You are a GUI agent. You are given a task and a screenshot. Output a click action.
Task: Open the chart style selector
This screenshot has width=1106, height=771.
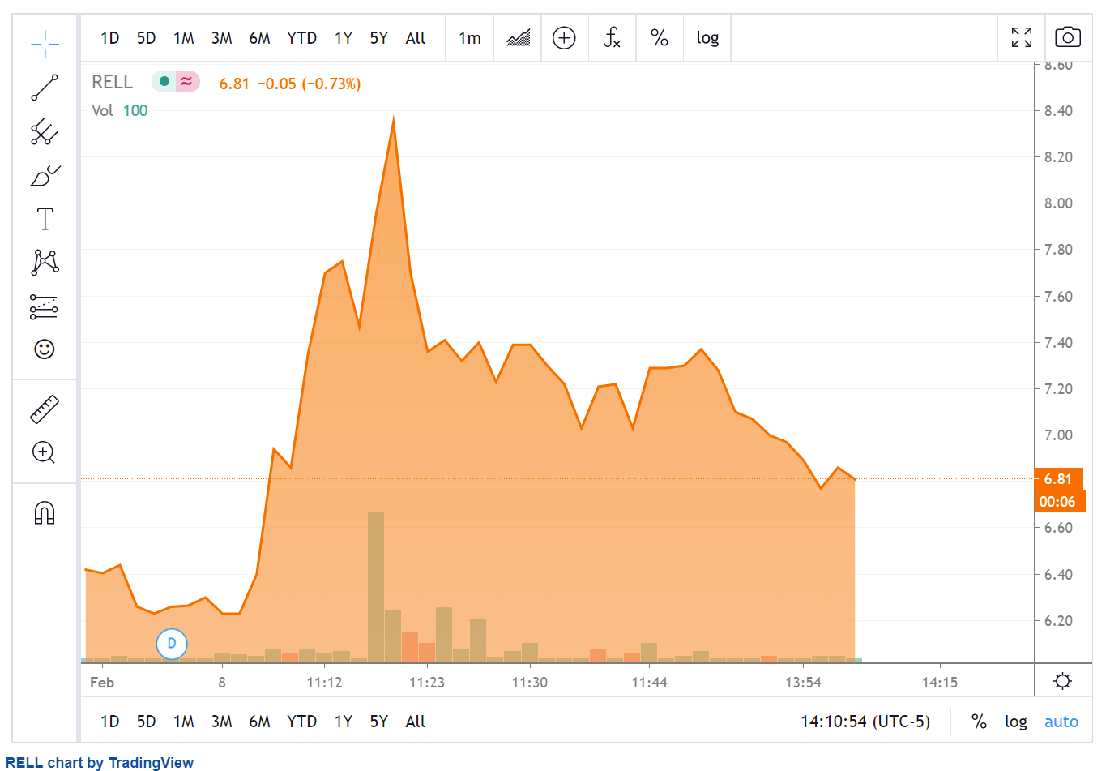click(x=518, y=38)
